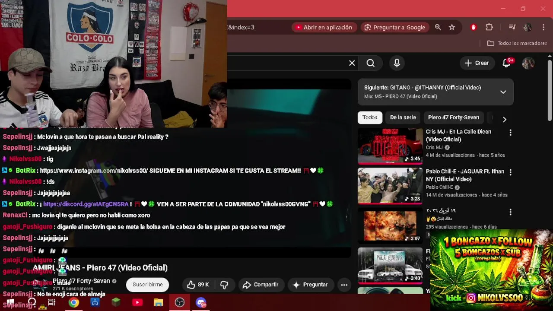This screenshot has width=553, height=311.
Task: Open the Minecraft block icon in taskbar
Action: click(x=116, y=302)
